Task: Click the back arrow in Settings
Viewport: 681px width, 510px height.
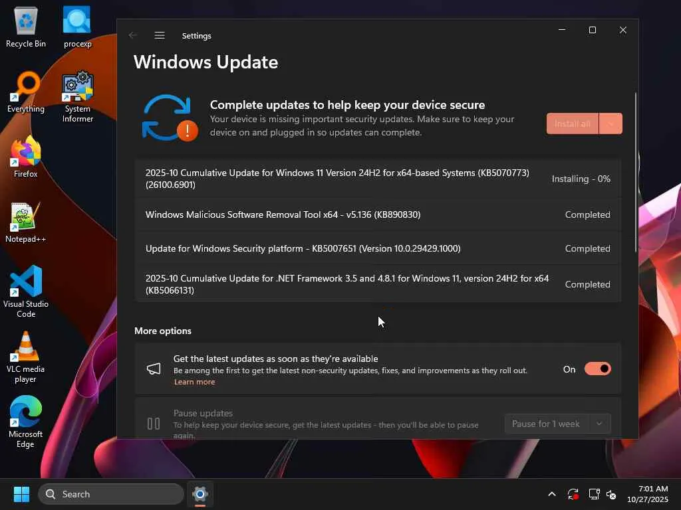Action: [133, 35]
